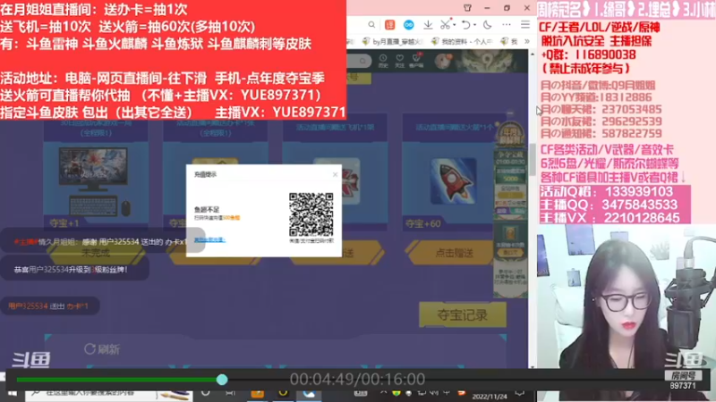
Task: Open the browser downloads icon
Action: tap(428, 25)
